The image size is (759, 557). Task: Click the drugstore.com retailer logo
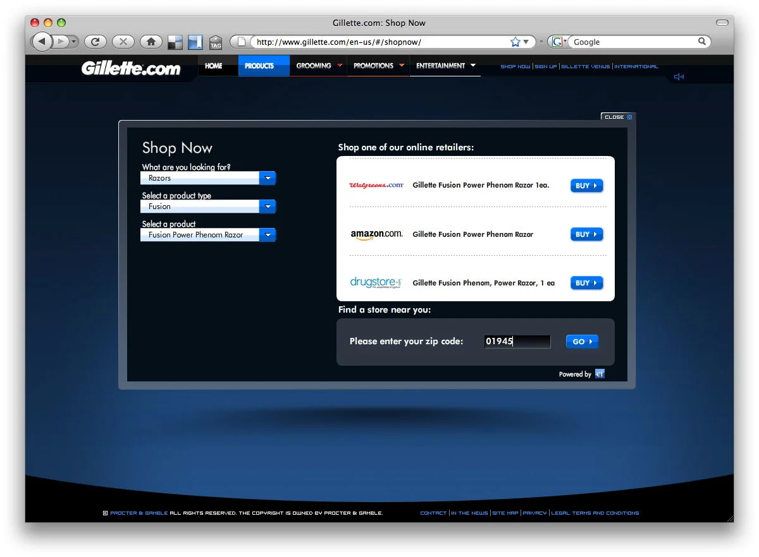click(376, 282)
